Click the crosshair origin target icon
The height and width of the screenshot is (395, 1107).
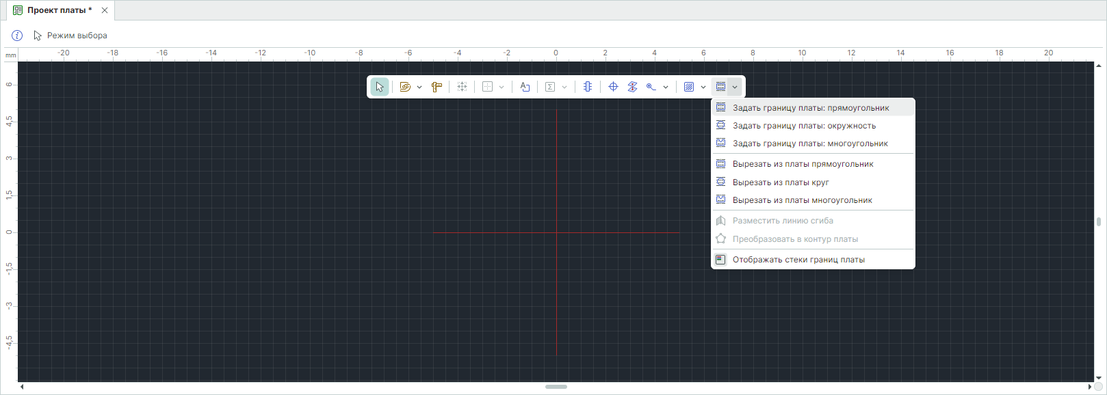pyautogui.click(x=613, y=87)
